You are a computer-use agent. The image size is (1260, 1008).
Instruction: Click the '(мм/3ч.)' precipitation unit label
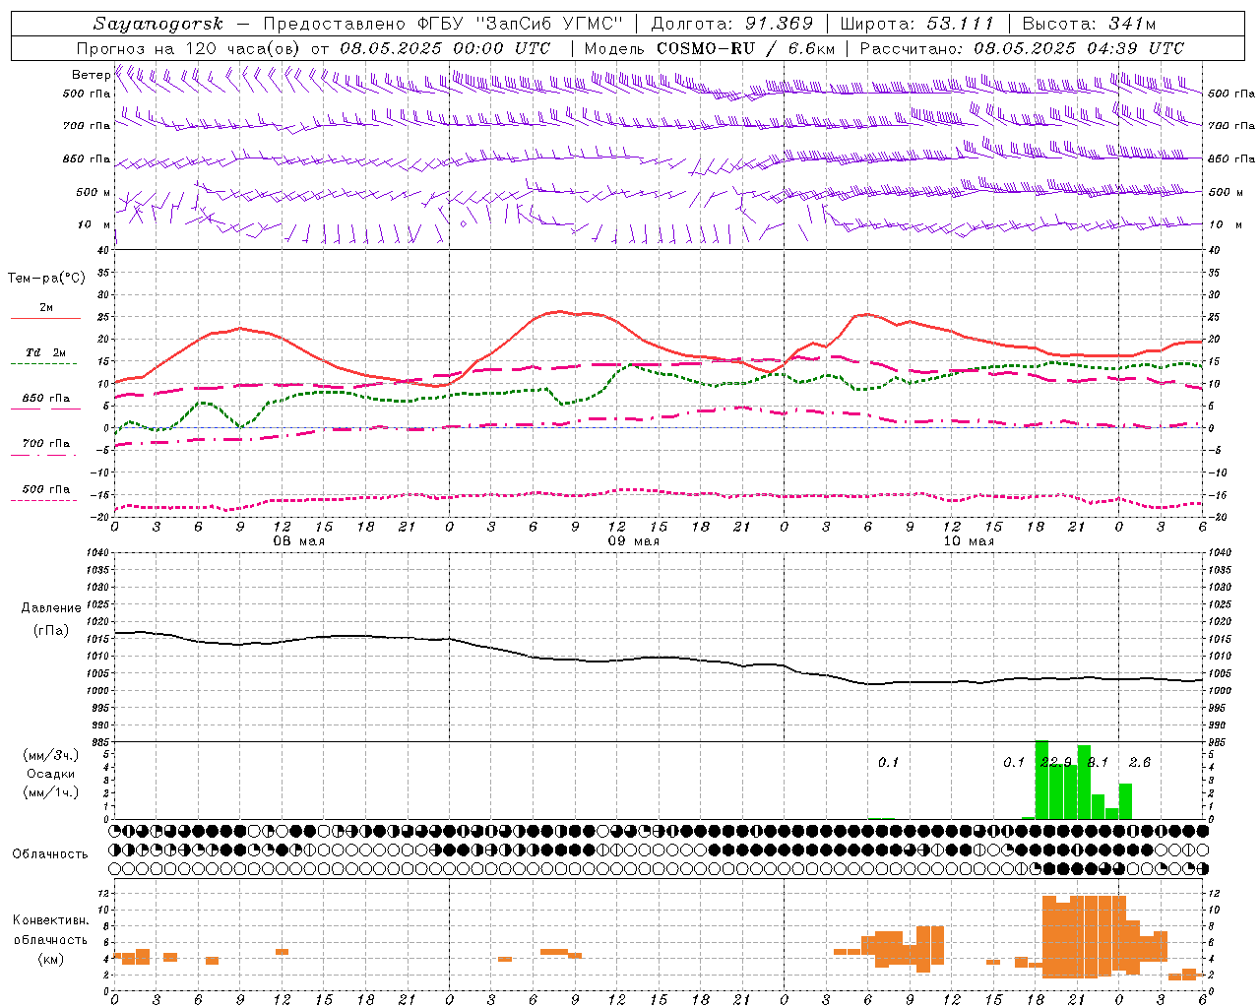tap(51, 755)
